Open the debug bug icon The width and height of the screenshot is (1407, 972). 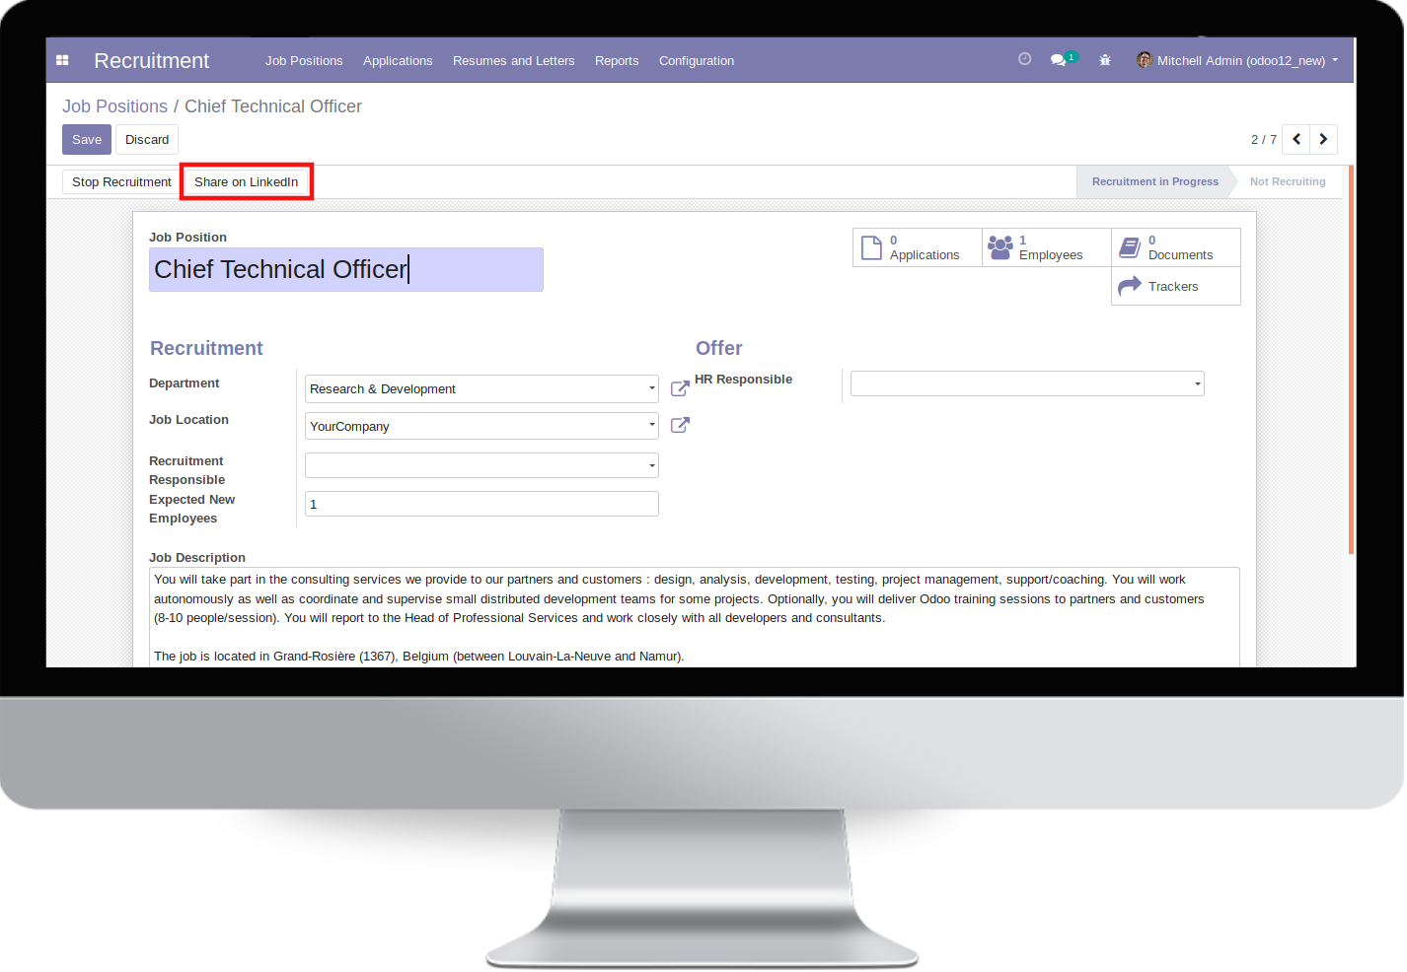[1105, 60]
